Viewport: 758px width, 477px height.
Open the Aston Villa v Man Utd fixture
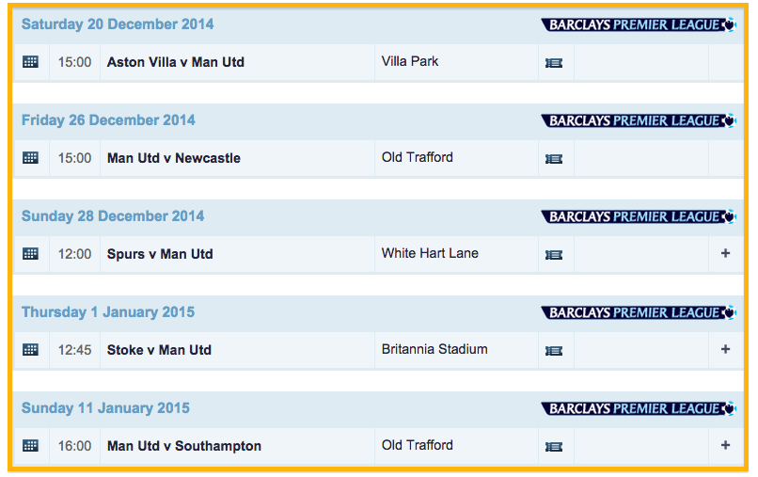(x=176, y=62)
